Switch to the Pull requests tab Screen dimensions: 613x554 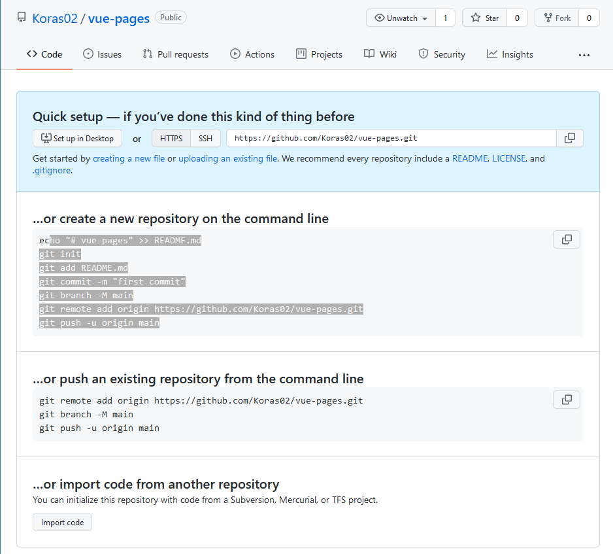point(176,54)
